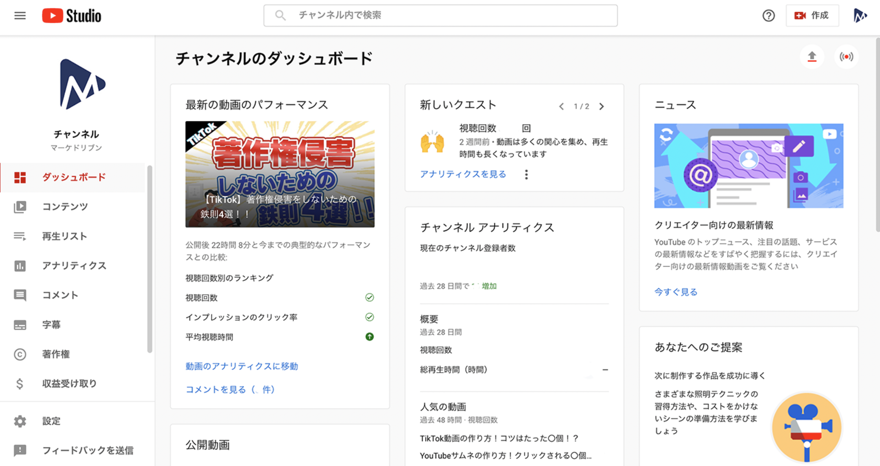The height and width of the screenshot is (466, 880).
Task: Click the movie camera suggestion illustration
Action: point(807,428)
